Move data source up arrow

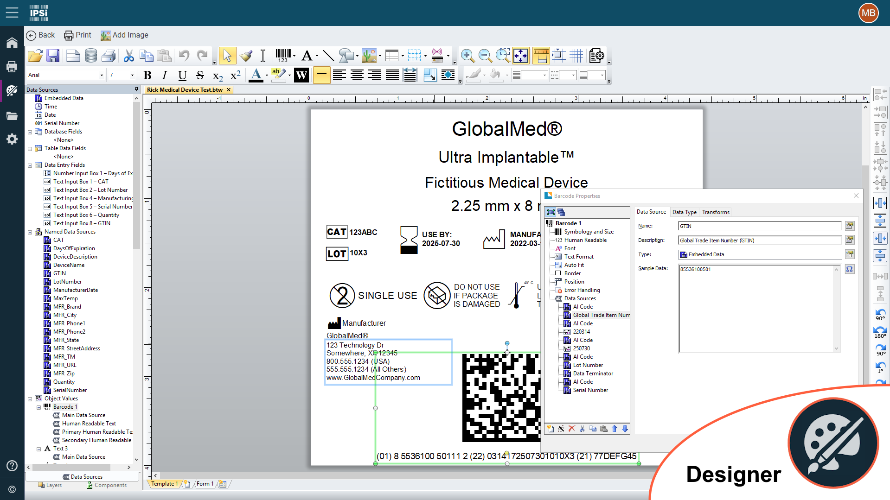[x=614, y=429]
